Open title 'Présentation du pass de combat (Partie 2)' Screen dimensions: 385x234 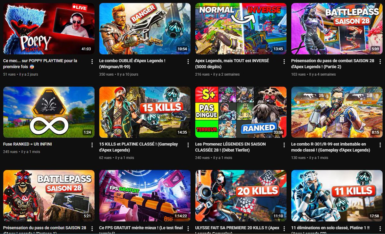point(333,64)
